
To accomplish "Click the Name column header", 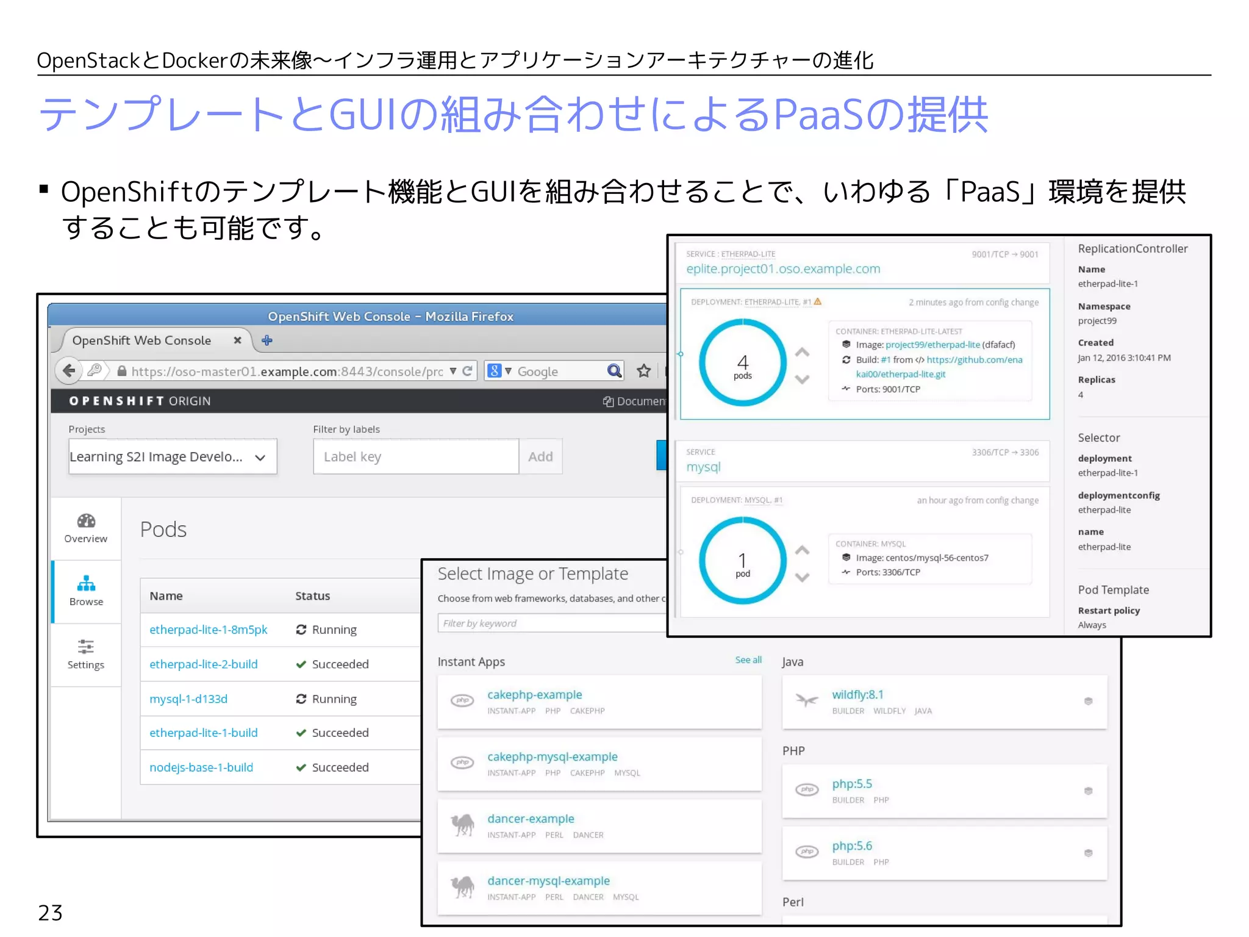I will 166,596.
